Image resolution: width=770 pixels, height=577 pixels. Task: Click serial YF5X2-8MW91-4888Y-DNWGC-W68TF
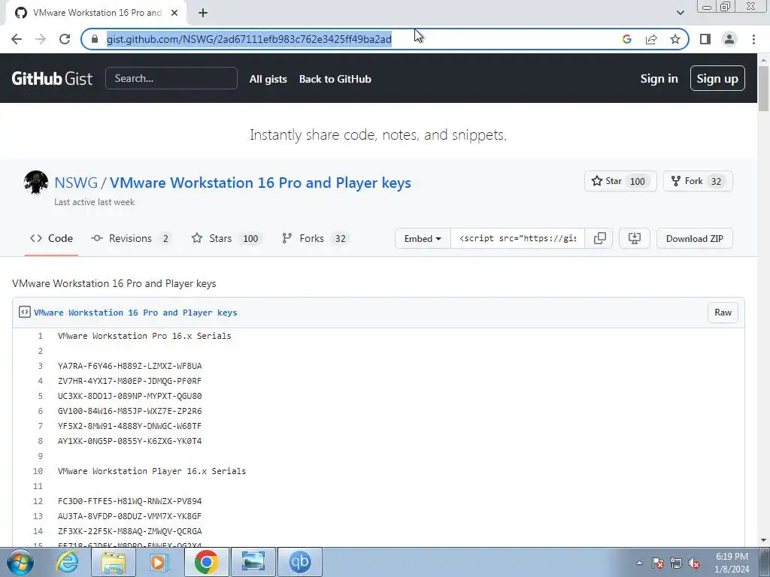point(129,426)
